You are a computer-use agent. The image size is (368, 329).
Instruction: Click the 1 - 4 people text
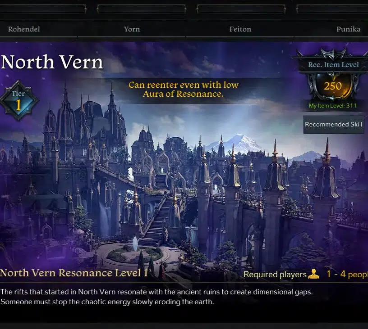tap(347, 274)
